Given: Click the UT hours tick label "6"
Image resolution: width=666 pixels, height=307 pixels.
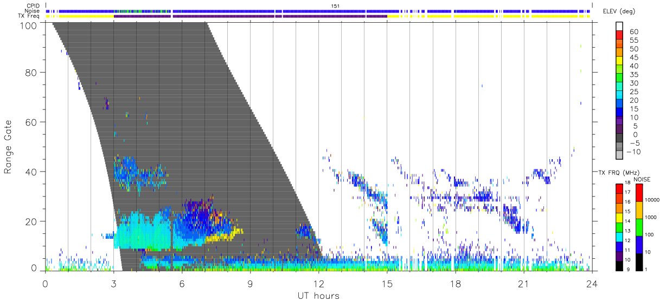Looking at the screenshot, I should tap(182, 283).
